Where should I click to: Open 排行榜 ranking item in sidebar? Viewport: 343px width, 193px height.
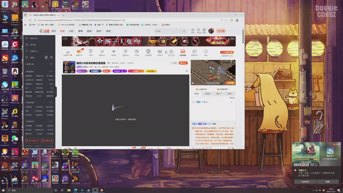[x=30, y=45]
